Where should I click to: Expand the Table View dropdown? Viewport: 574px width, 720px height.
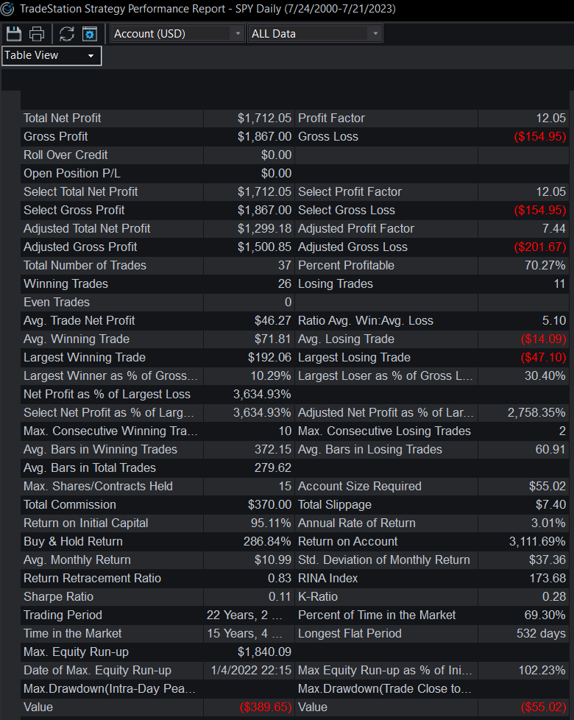click(52, 55)
